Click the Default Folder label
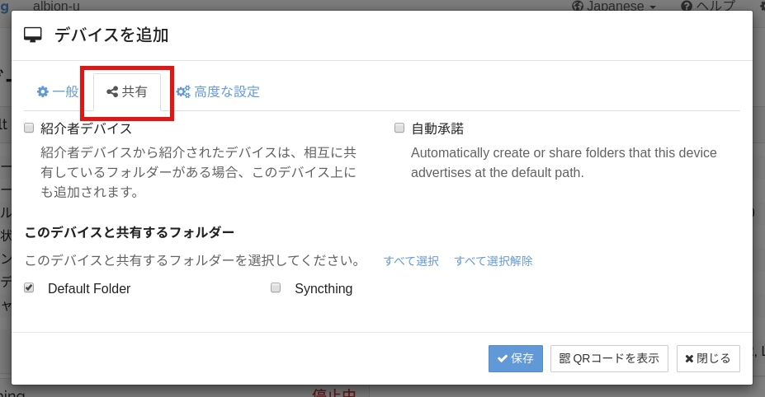The image size is (765, 397). [89, 288]
